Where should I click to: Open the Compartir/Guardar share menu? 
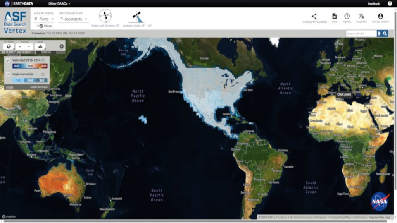[314, 17]
